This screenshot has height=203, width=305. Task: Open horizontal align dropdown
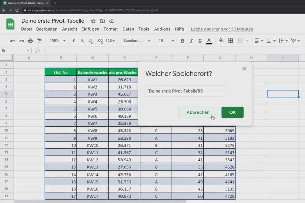click(259, 41)
